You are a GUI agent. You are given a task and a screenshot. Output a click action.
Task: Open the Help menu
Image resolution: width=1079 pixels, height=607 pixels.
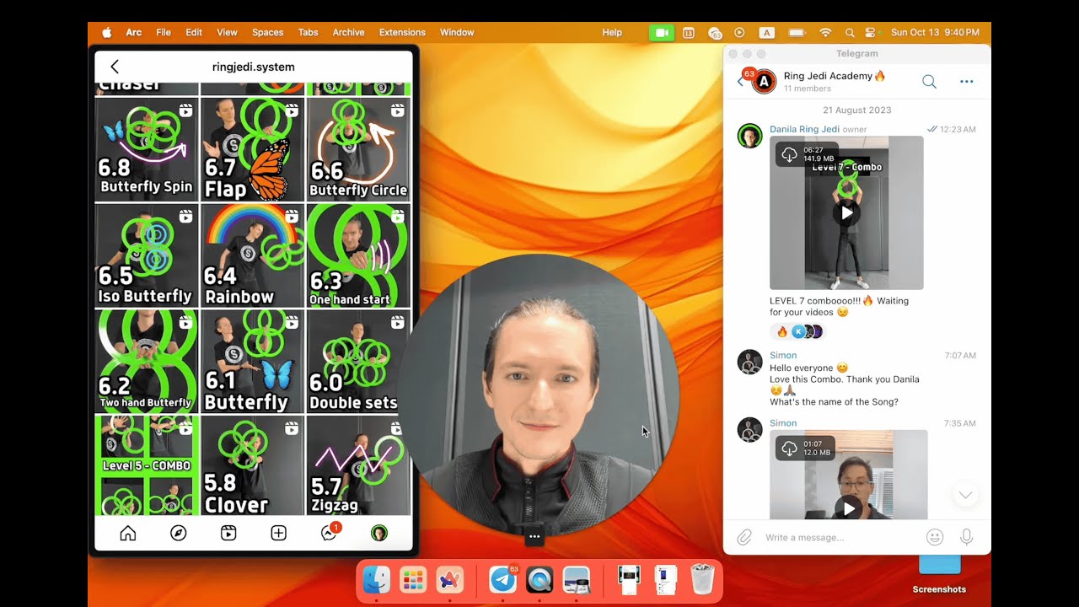click(612, 32)
